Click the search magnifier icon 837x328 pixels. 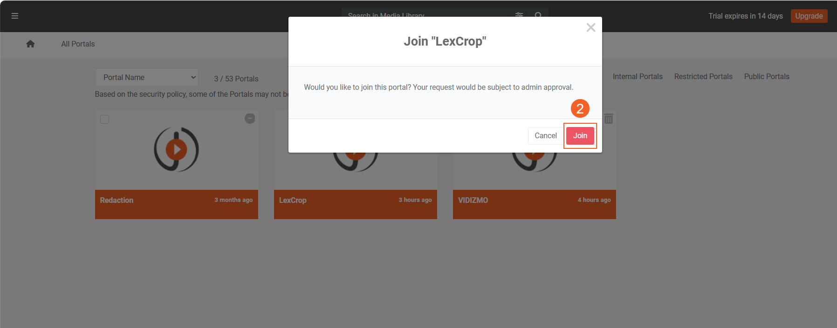[538, 15]
